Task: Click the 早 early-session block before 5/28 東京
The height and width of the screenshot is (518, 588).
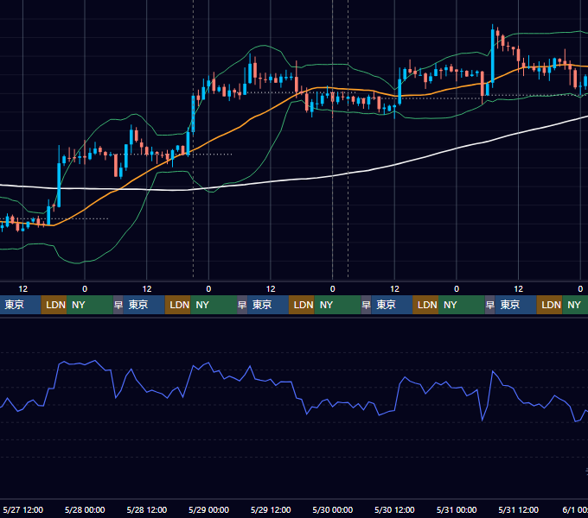Action: click(x=118, y=305)
